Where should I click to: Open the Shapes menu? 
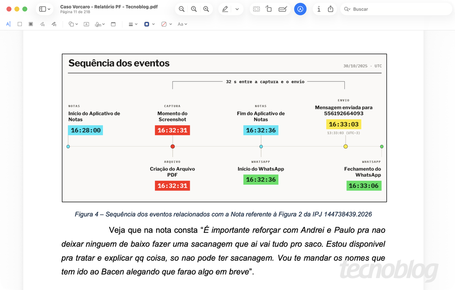point(73,24)
